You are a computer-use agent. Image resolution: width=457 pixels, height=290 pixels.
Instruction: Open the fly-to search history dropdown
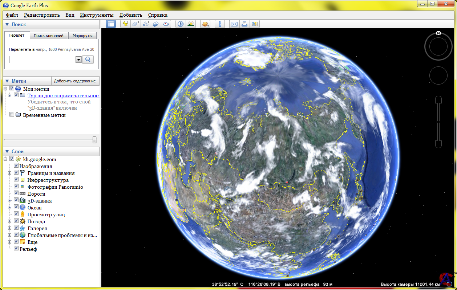[x=78, y=60]
